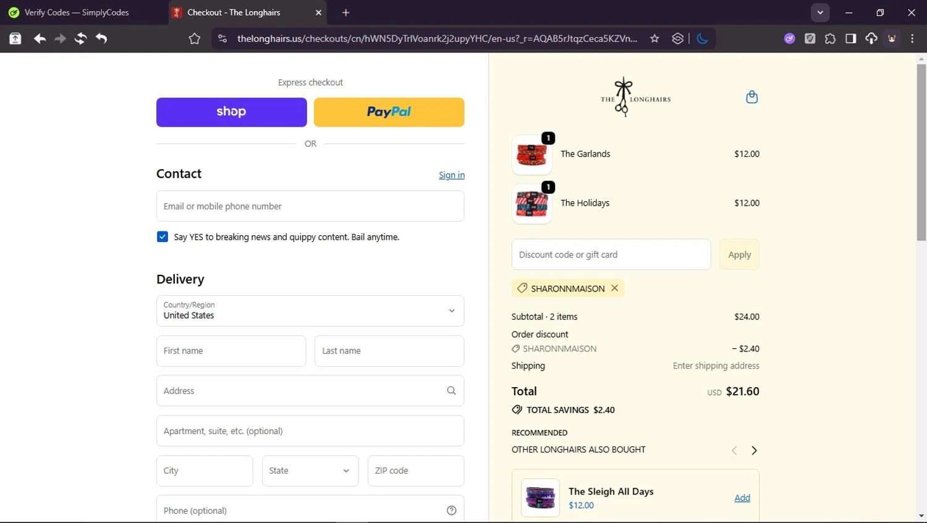Remove the SHARONNMAISON discount tag

614,288
